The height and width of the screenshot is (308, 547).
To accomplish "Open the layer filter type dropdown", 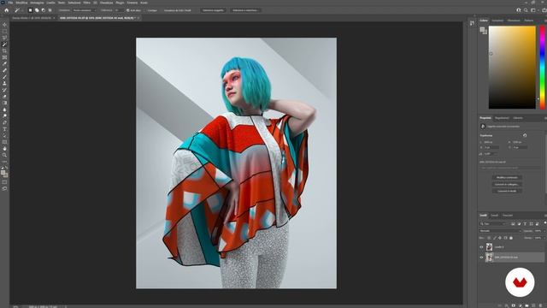I will coord(492,224).
